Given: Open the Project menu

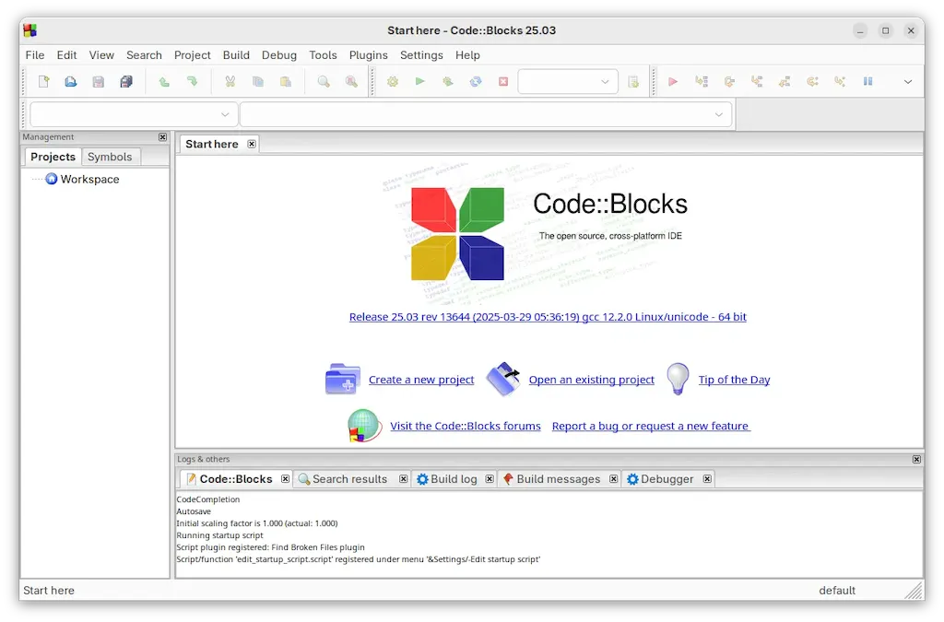Looking at the screenshot, I should 192,55.
